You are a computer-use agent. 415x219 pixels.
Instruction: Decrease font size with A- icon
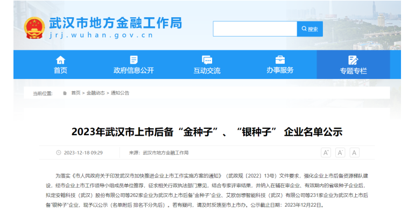point(340,152)
